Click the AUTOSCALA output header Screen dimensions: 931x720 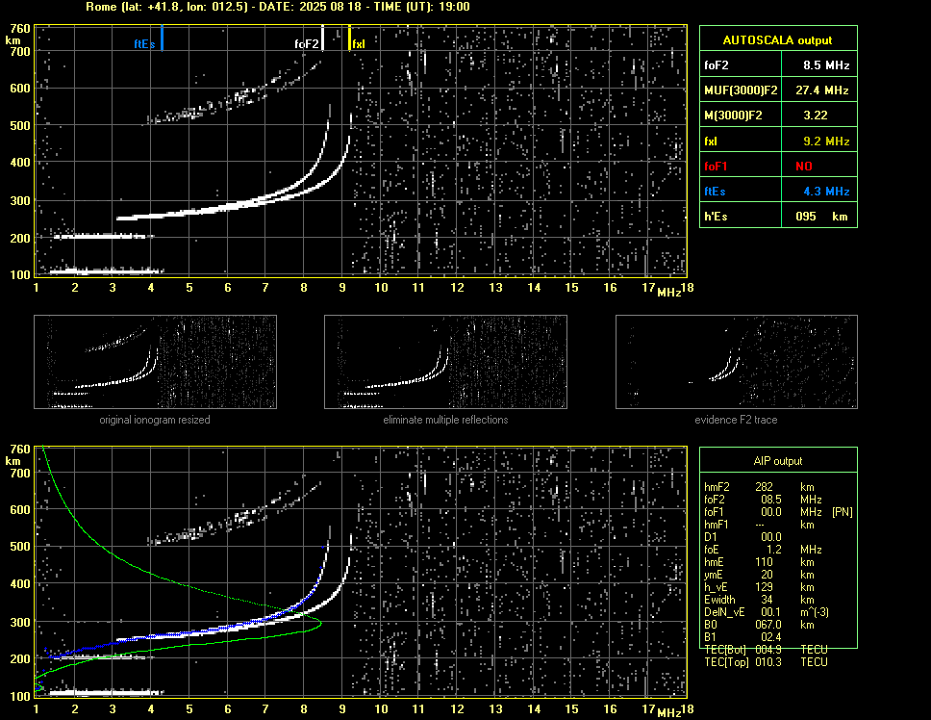coord(778,40)
